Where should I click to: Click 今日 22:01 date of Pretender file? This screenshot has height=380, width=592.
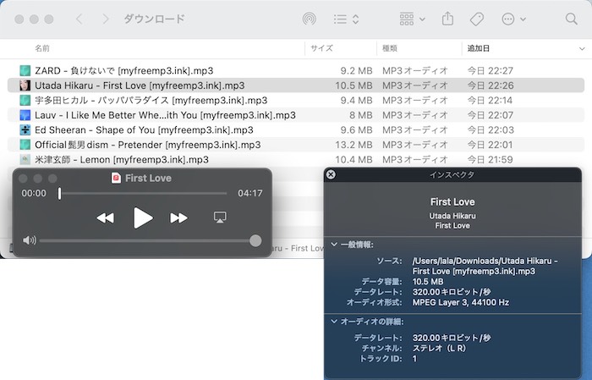click(490, 145)
